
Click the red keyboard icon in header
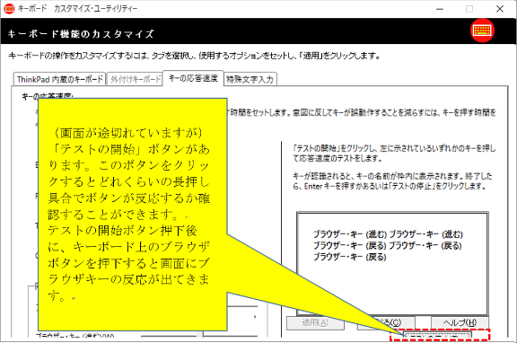tap(482, 31)
